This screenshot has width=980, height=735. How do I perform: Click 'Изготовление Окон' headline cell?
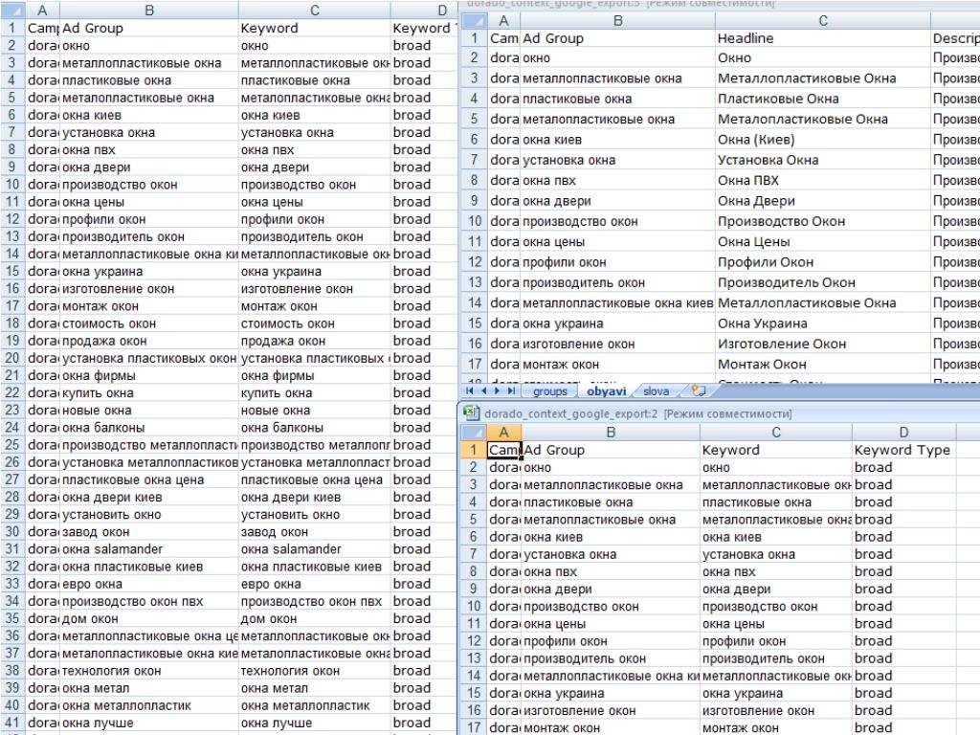click(x=823, y=344)
